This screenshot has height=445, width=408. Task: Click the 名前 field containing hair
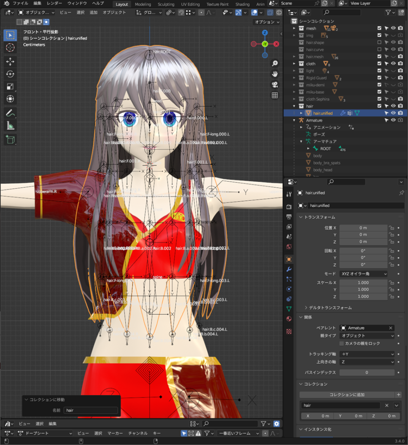(91, 410)
